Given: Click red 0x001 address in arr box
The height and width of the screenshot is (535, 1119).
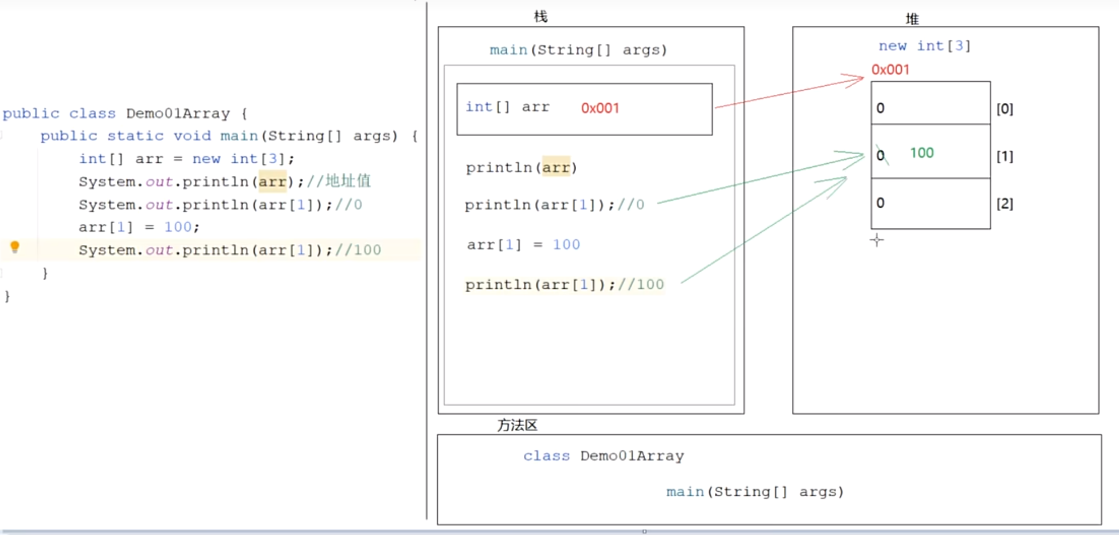Looking at the screenshot, I should pyautogui.click(x=600, y=108).
